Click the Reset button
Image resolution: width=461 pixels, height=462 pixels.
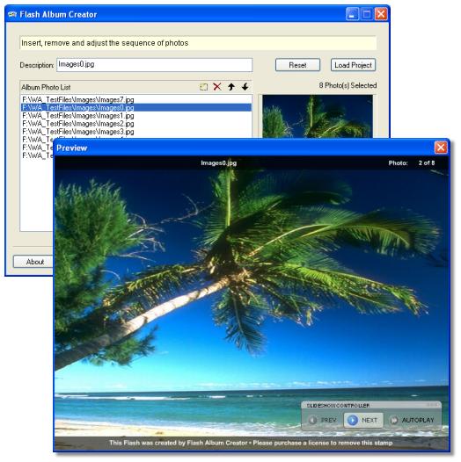[x=297, y=65]
